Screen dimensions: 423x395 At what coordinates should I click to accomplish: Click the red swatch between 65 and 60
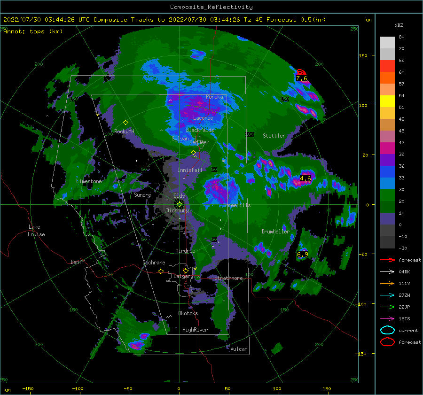[x=387, y=66]
